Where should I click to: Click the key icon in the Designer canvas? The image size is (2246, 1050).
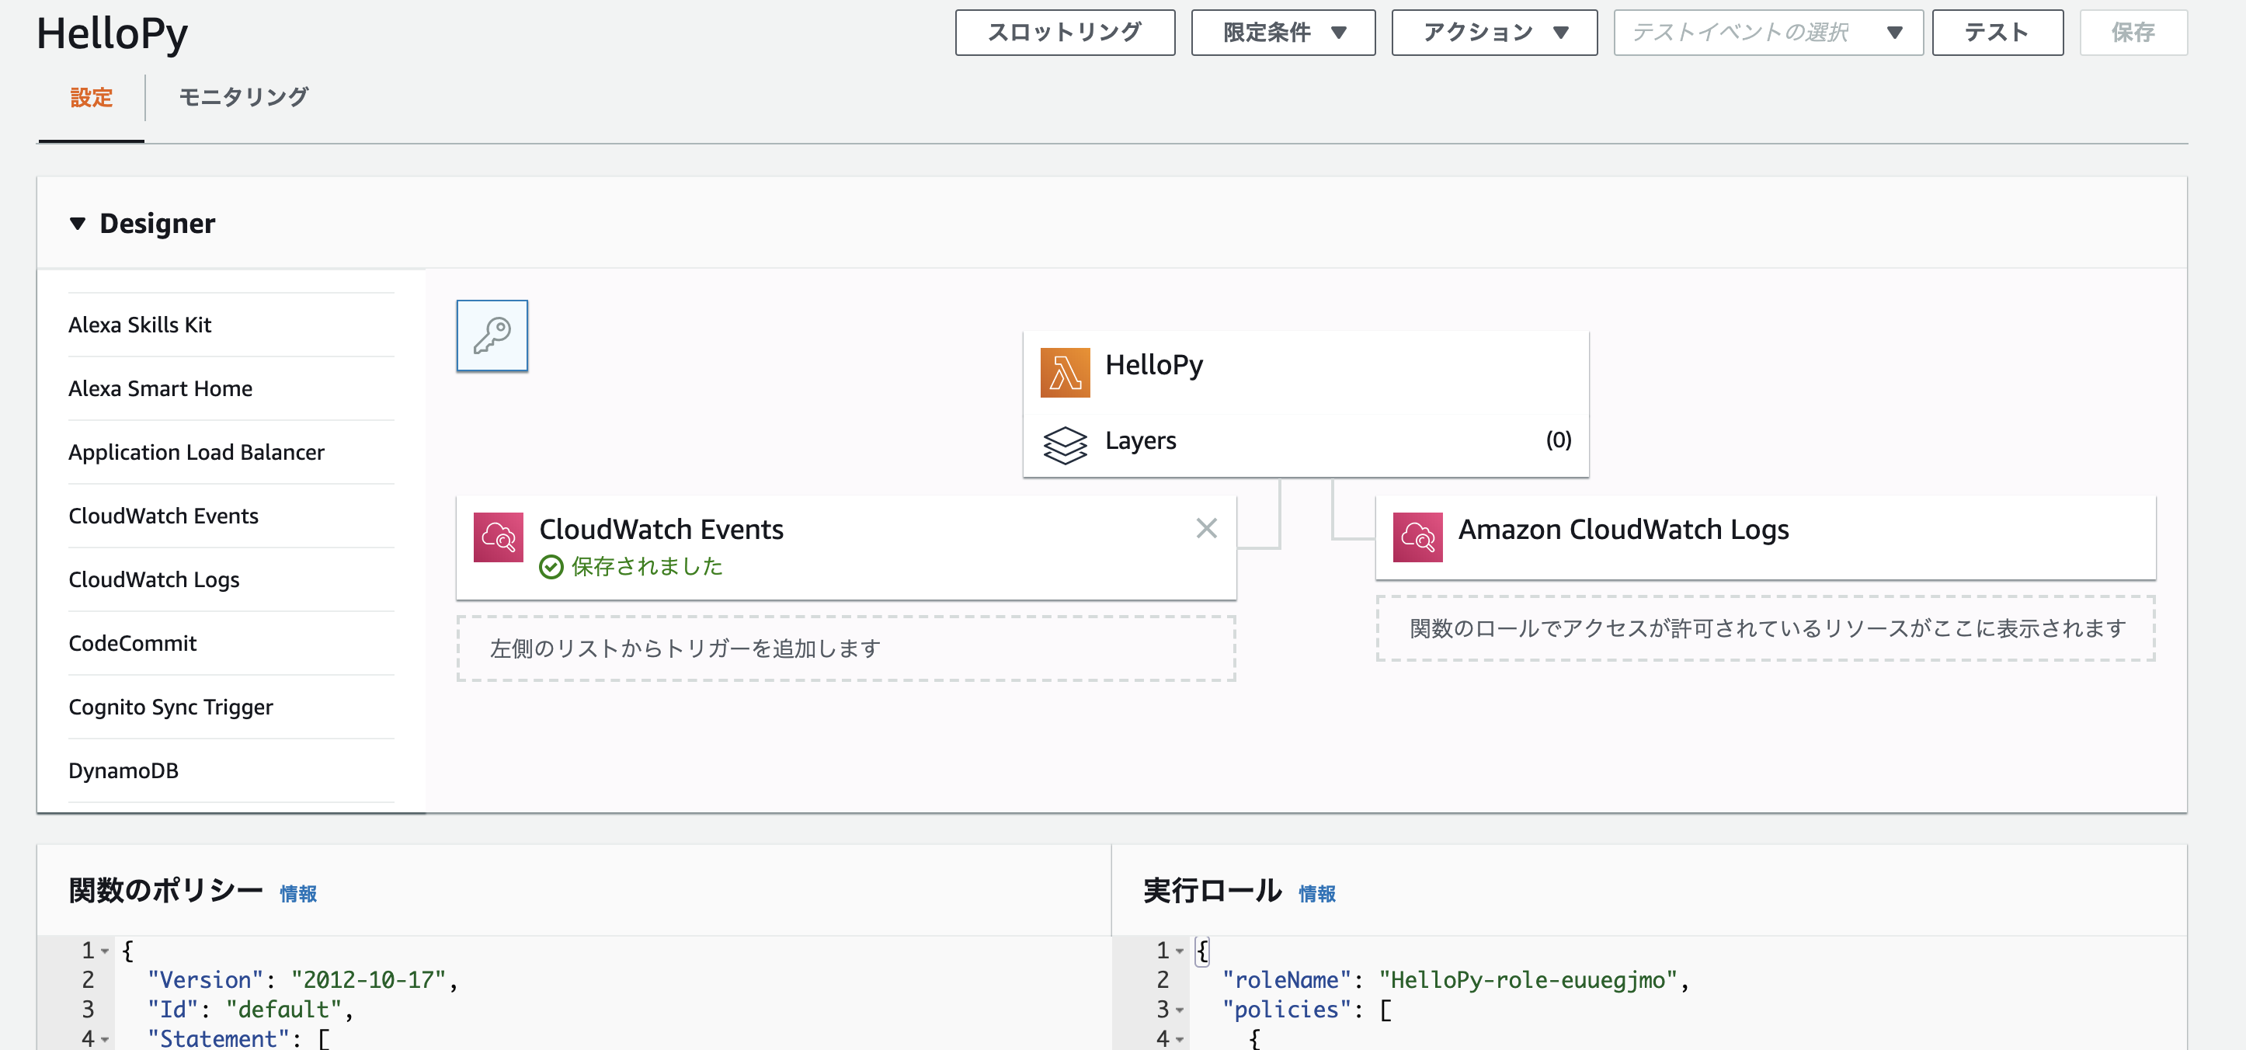pos(492,335)
